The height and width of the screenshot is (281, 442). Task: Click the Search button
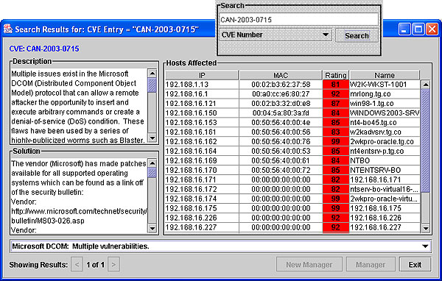tap(357, 35)
